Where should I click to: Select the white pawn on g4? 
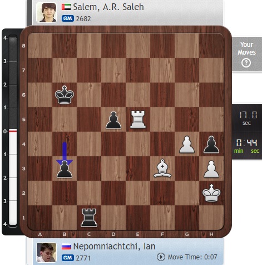tap(187, 144)
